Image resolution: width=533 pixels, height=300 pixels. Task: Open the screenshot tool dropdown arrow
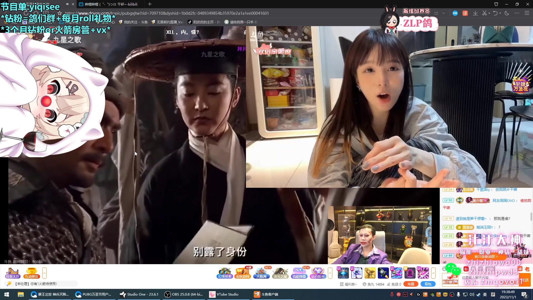pos(489,13)
